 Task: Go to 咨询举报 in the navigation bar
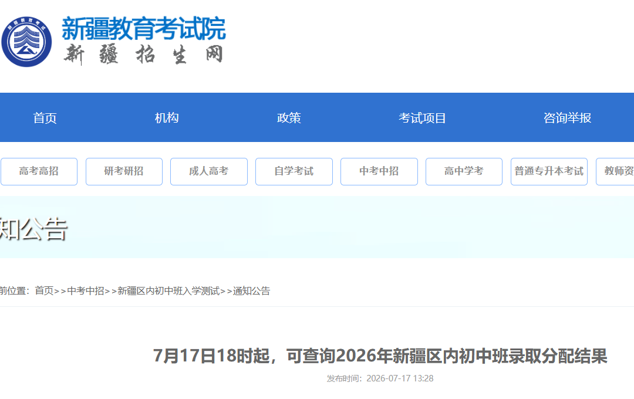pyautogui.click(x=567, y=117)
